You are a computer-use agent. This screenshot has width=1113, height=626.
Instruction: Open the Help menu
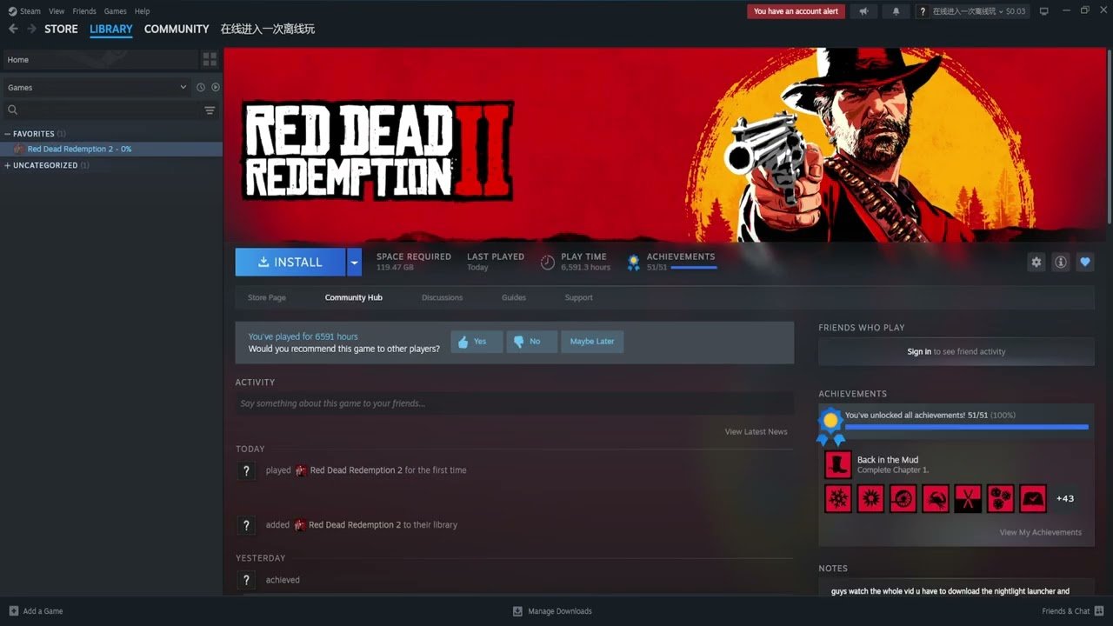tap(142, 11)
